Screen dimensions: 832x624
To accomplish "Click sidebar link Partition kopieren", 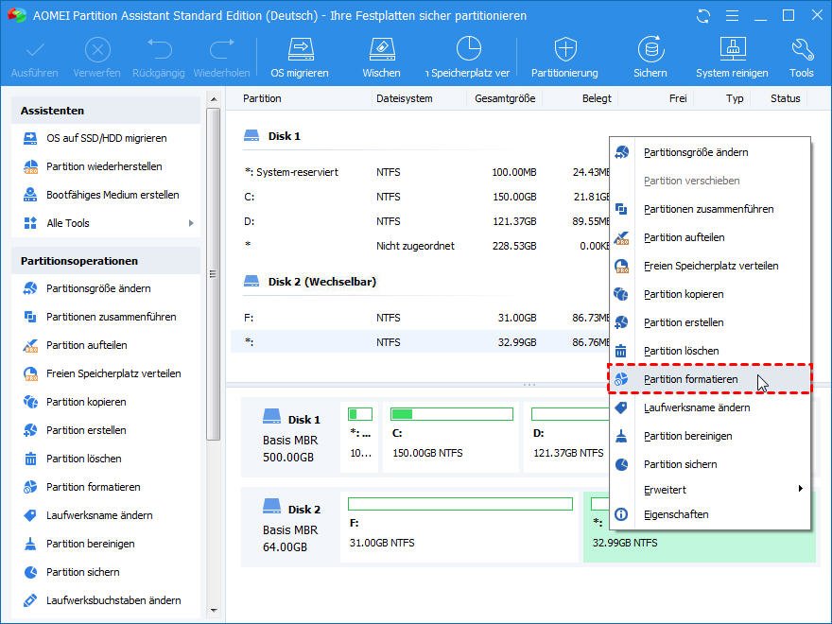I will pos(86,402).
